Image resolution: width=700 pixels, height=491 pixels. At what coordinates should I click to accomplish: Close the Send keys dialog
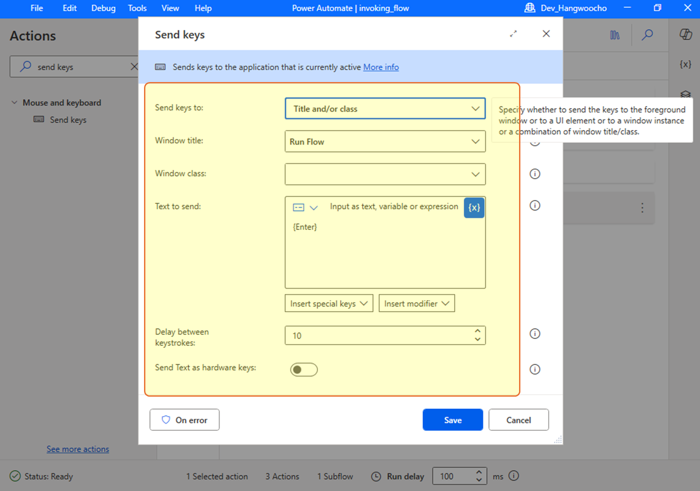click(546, 34)
